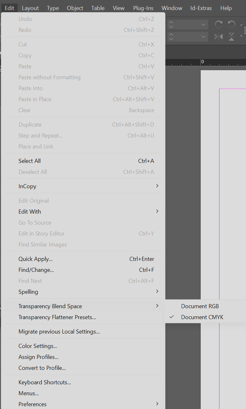Expand the Preferences submenu
Screen dimensions: 246x409
(33, 404)
